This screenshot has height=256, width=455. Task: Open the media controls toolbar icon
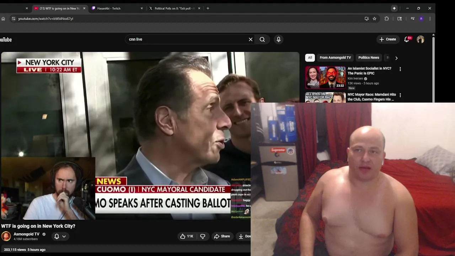[x=412, y=18]
